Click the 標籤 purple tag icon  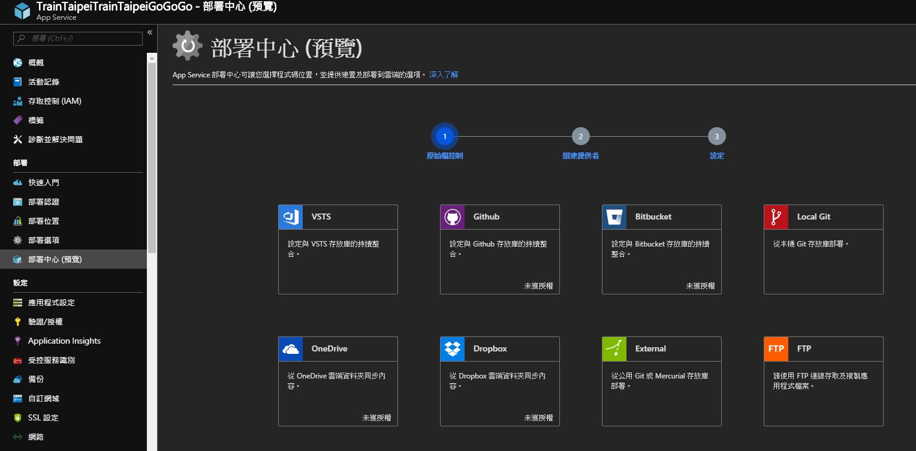(x=17, y=120)
